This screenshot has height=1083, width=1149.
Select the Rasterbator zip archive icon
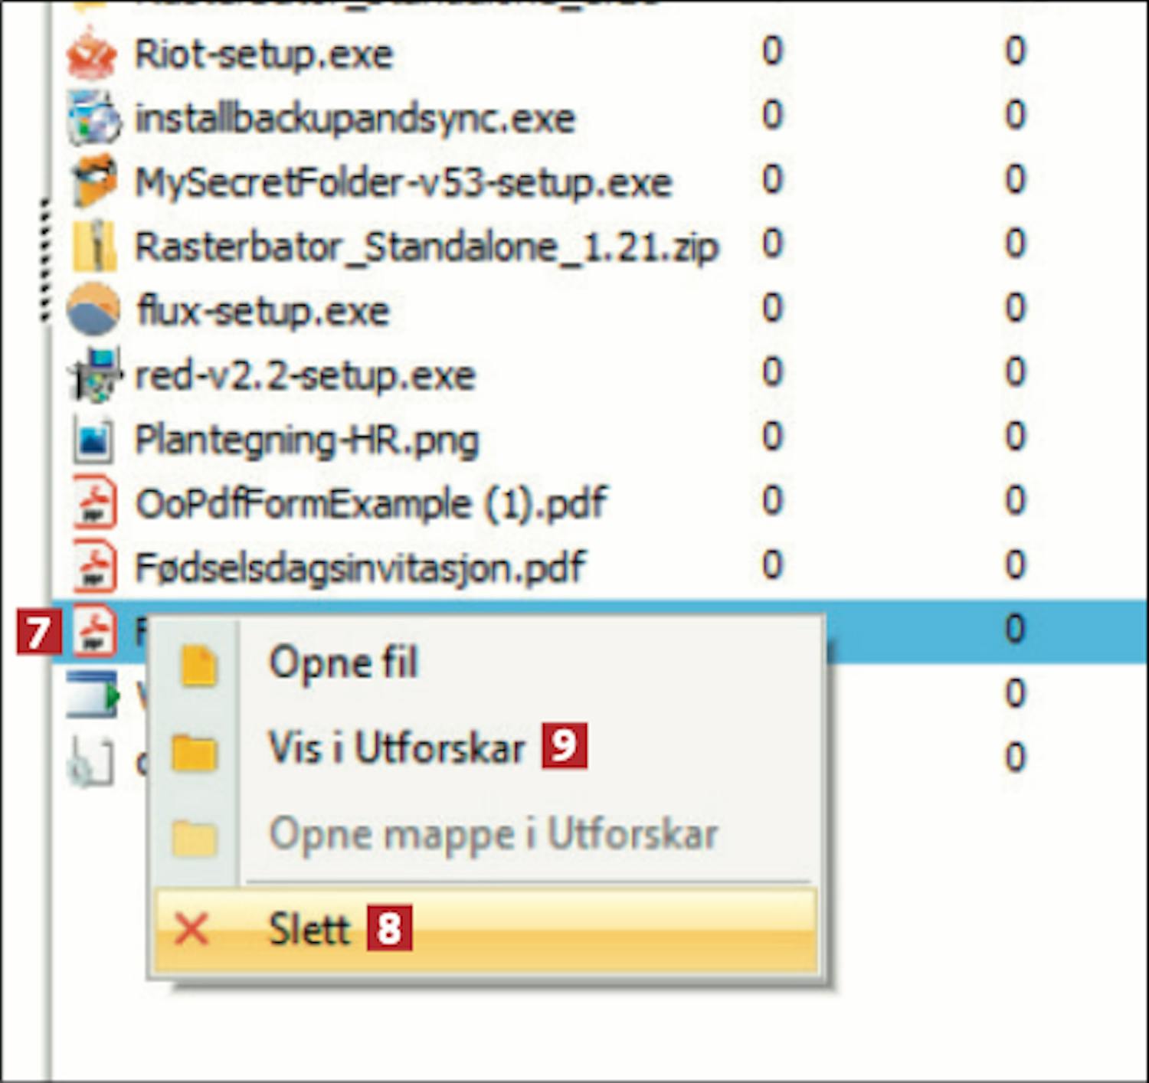pos(94,246)
